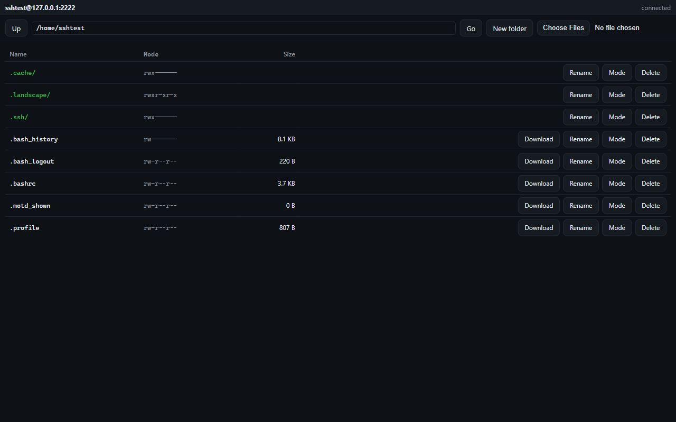Create a New folder
The height and width of the screenshot is (422, 676).
pos(510,28)
